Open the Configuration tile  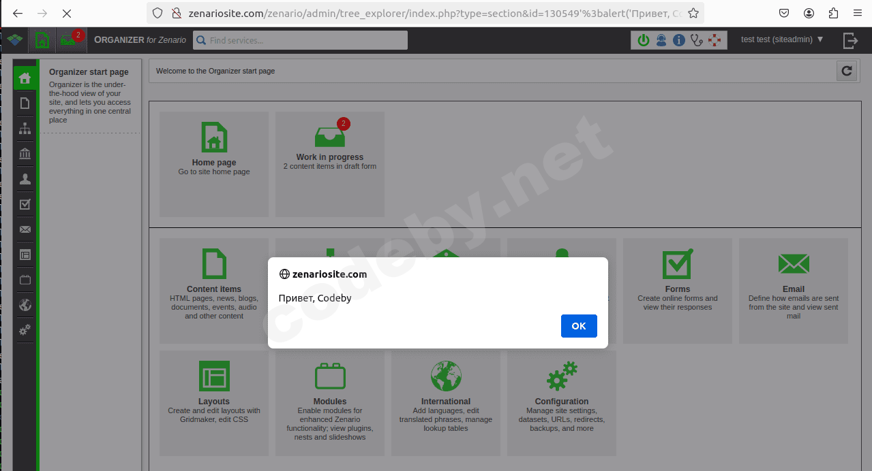tap(562, 403)
